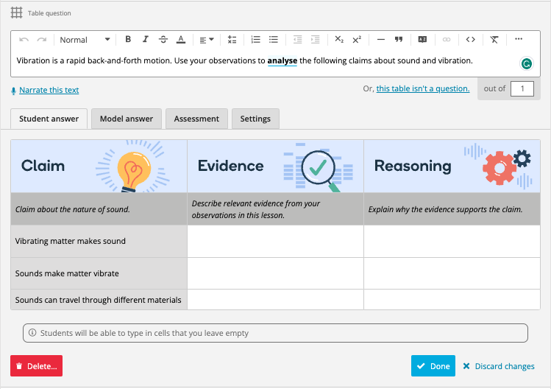Open the more options ellipsis menu

519,40
